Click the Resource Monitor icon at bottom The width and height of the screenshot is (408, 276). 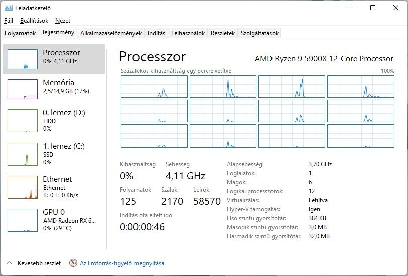click(73, 263)
